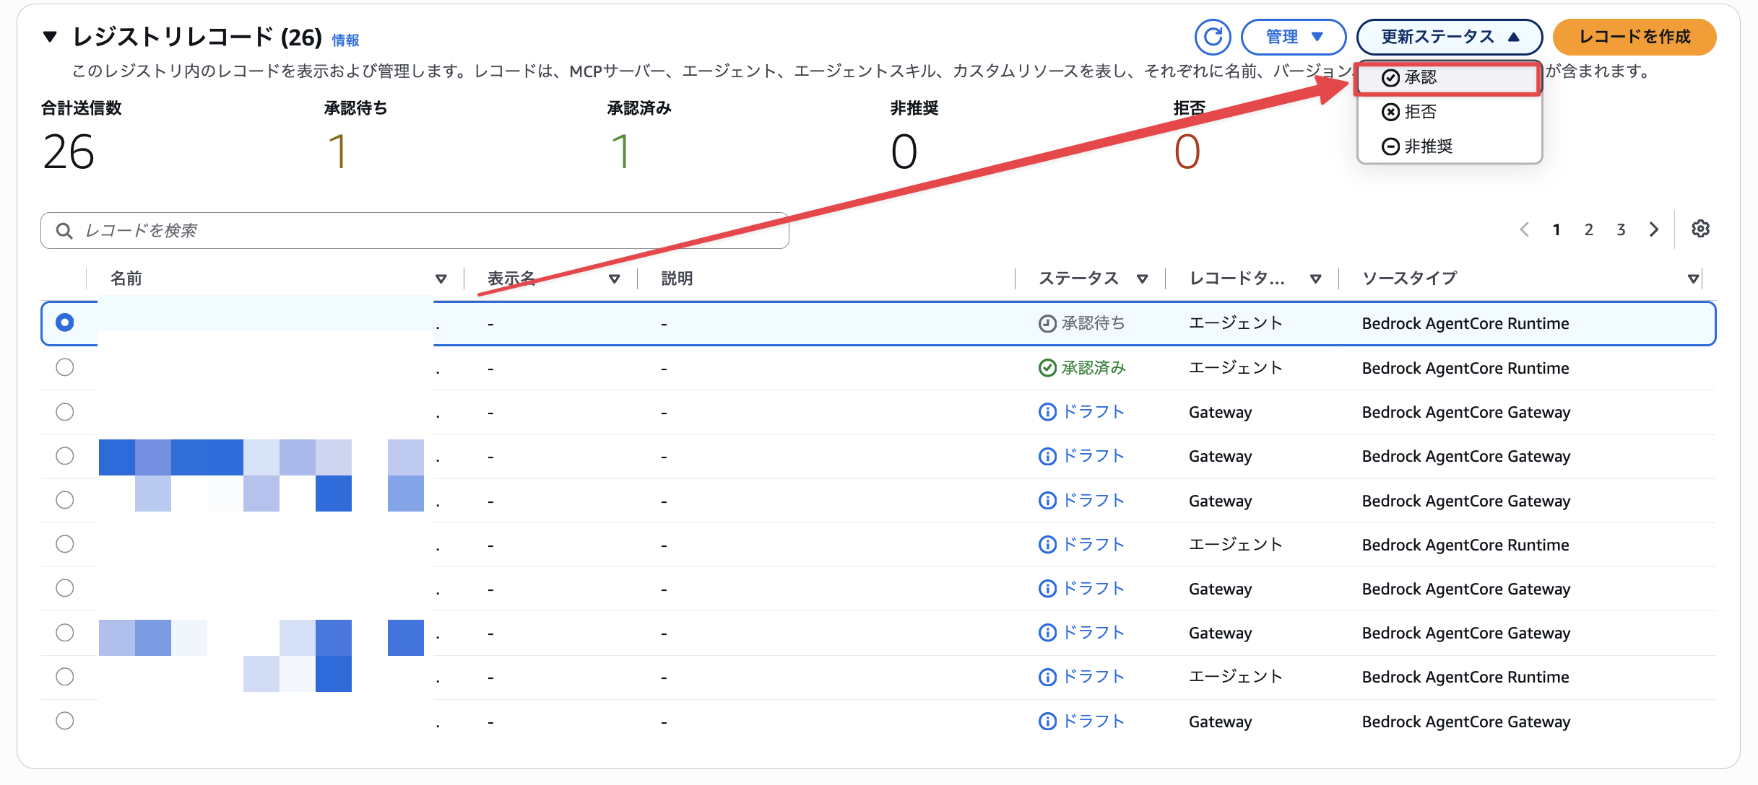1758x785 pixels.
Task: Go to page 2
Action: (1589, 229)
